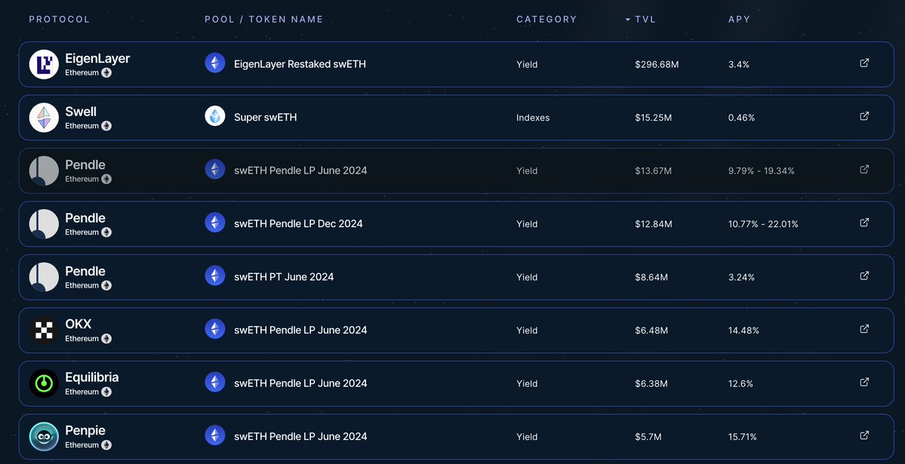Click the Protocol column header
This screenshot has width=905, height=464.
(59, 19)
